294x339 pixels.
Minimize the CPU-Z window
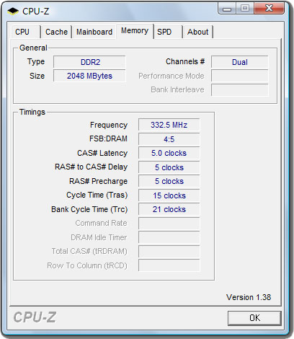[x=227, y=9]
